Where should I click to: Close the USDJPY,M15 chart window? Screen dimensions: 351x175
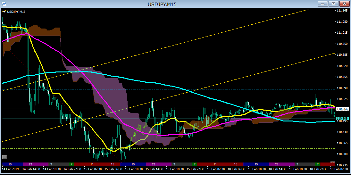pos(344,4)
